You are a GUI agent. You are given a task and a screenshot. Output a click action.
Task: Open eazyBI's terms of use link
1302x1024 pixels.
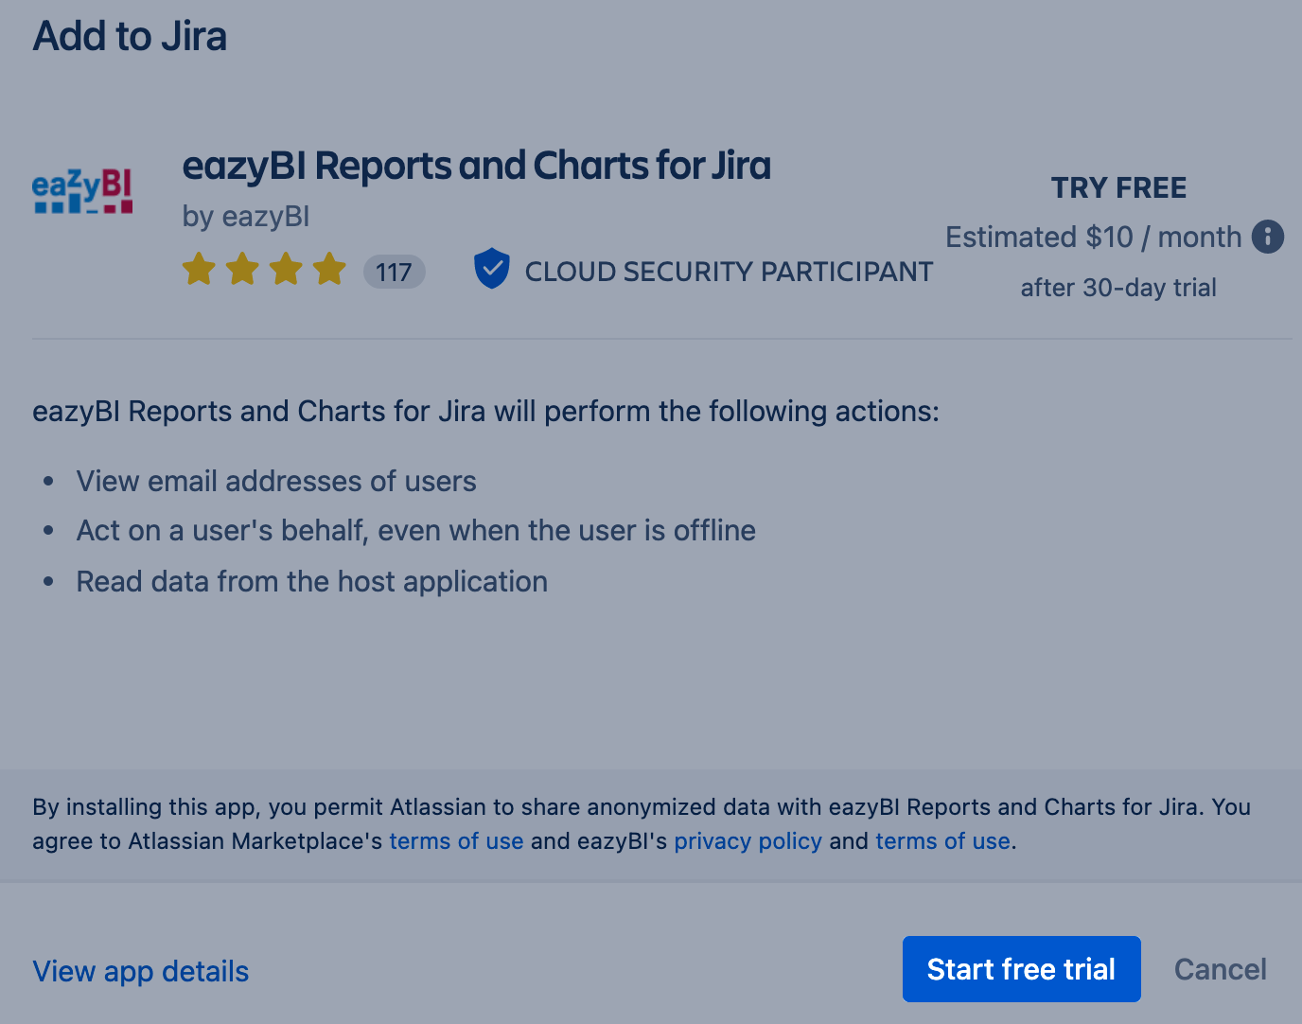coord(943,841)
